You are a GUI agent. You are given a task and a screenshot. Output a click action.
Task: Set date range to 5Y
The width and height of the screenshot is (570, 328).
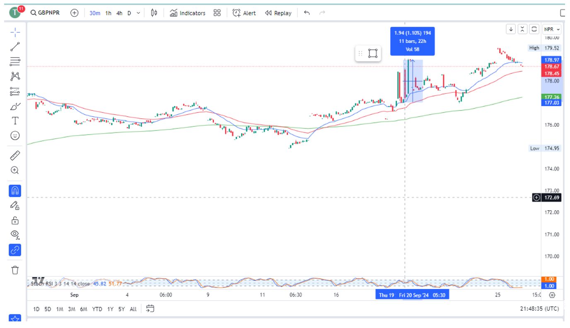pos(121,309)
